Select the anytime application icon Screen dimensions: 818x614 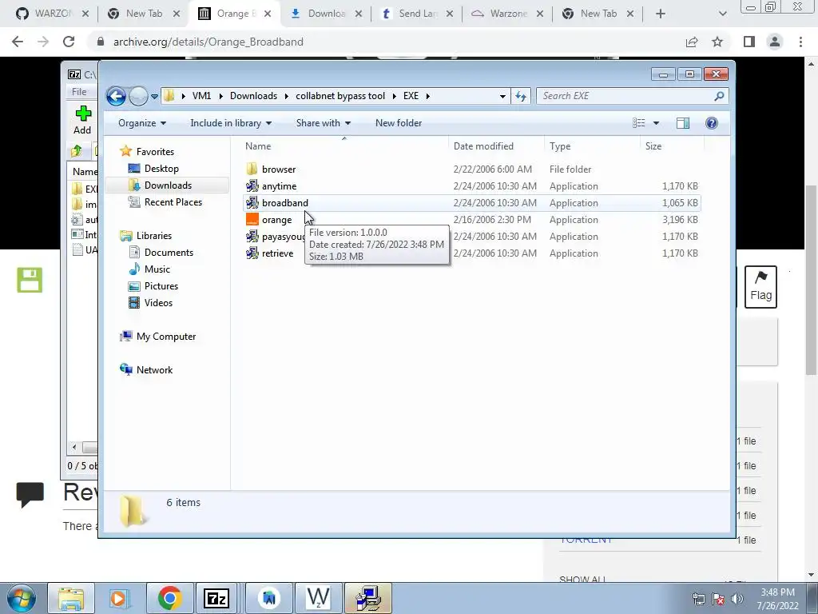tap(252, 185)
